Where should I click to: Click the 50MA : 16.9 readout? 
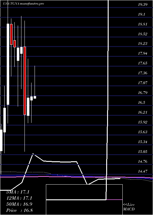19,204
